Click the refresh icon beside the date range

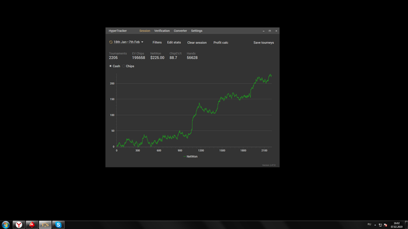pyautogui.click(x=111, y=42)
